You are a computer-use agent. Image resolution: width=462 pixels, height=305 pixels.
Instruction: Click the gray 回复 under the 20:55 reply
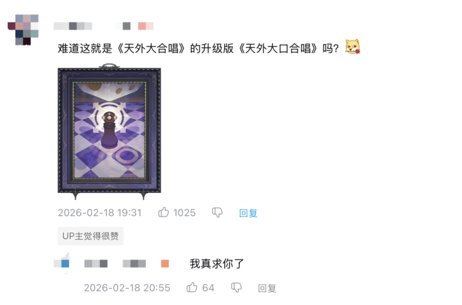(267, 288)
